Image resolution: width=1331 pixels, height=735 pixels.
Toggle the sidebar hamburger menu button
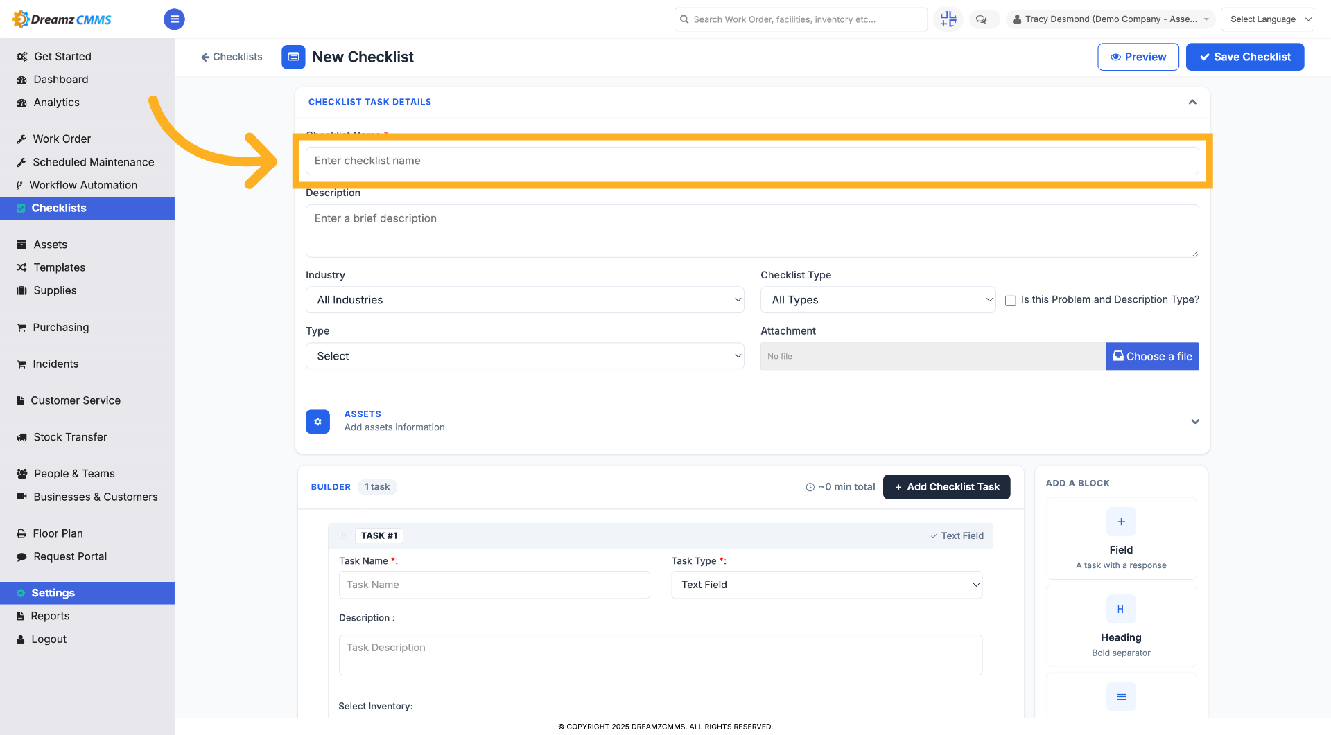[x=174, y=19]
